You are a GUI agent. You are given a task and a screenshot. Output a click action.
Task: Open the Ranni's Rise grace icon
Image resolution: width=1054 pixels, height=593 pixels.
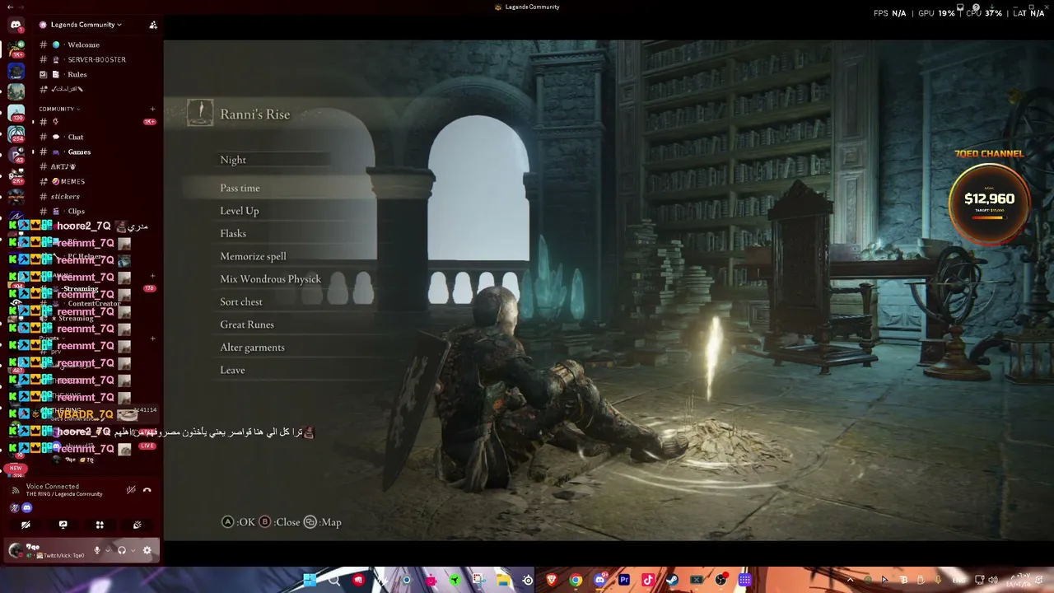[x=200, y=113]
